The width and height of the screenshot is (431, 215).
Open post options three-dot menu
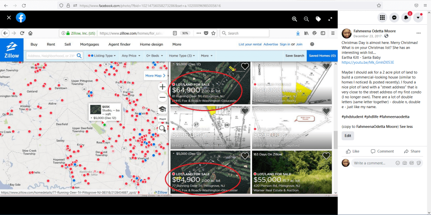pos(418,33)
